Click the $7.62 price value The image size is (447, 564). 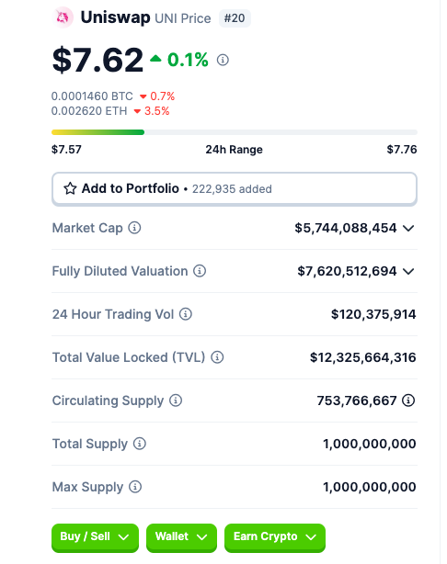click(x=97, y=60)
